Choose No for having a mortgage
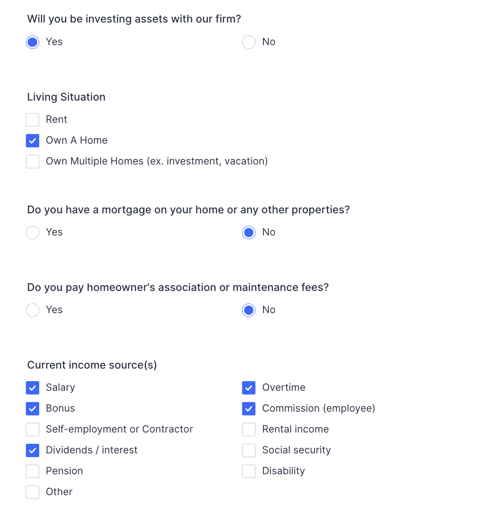The height and width of the screenshot is (521, 485). point(249,233)
